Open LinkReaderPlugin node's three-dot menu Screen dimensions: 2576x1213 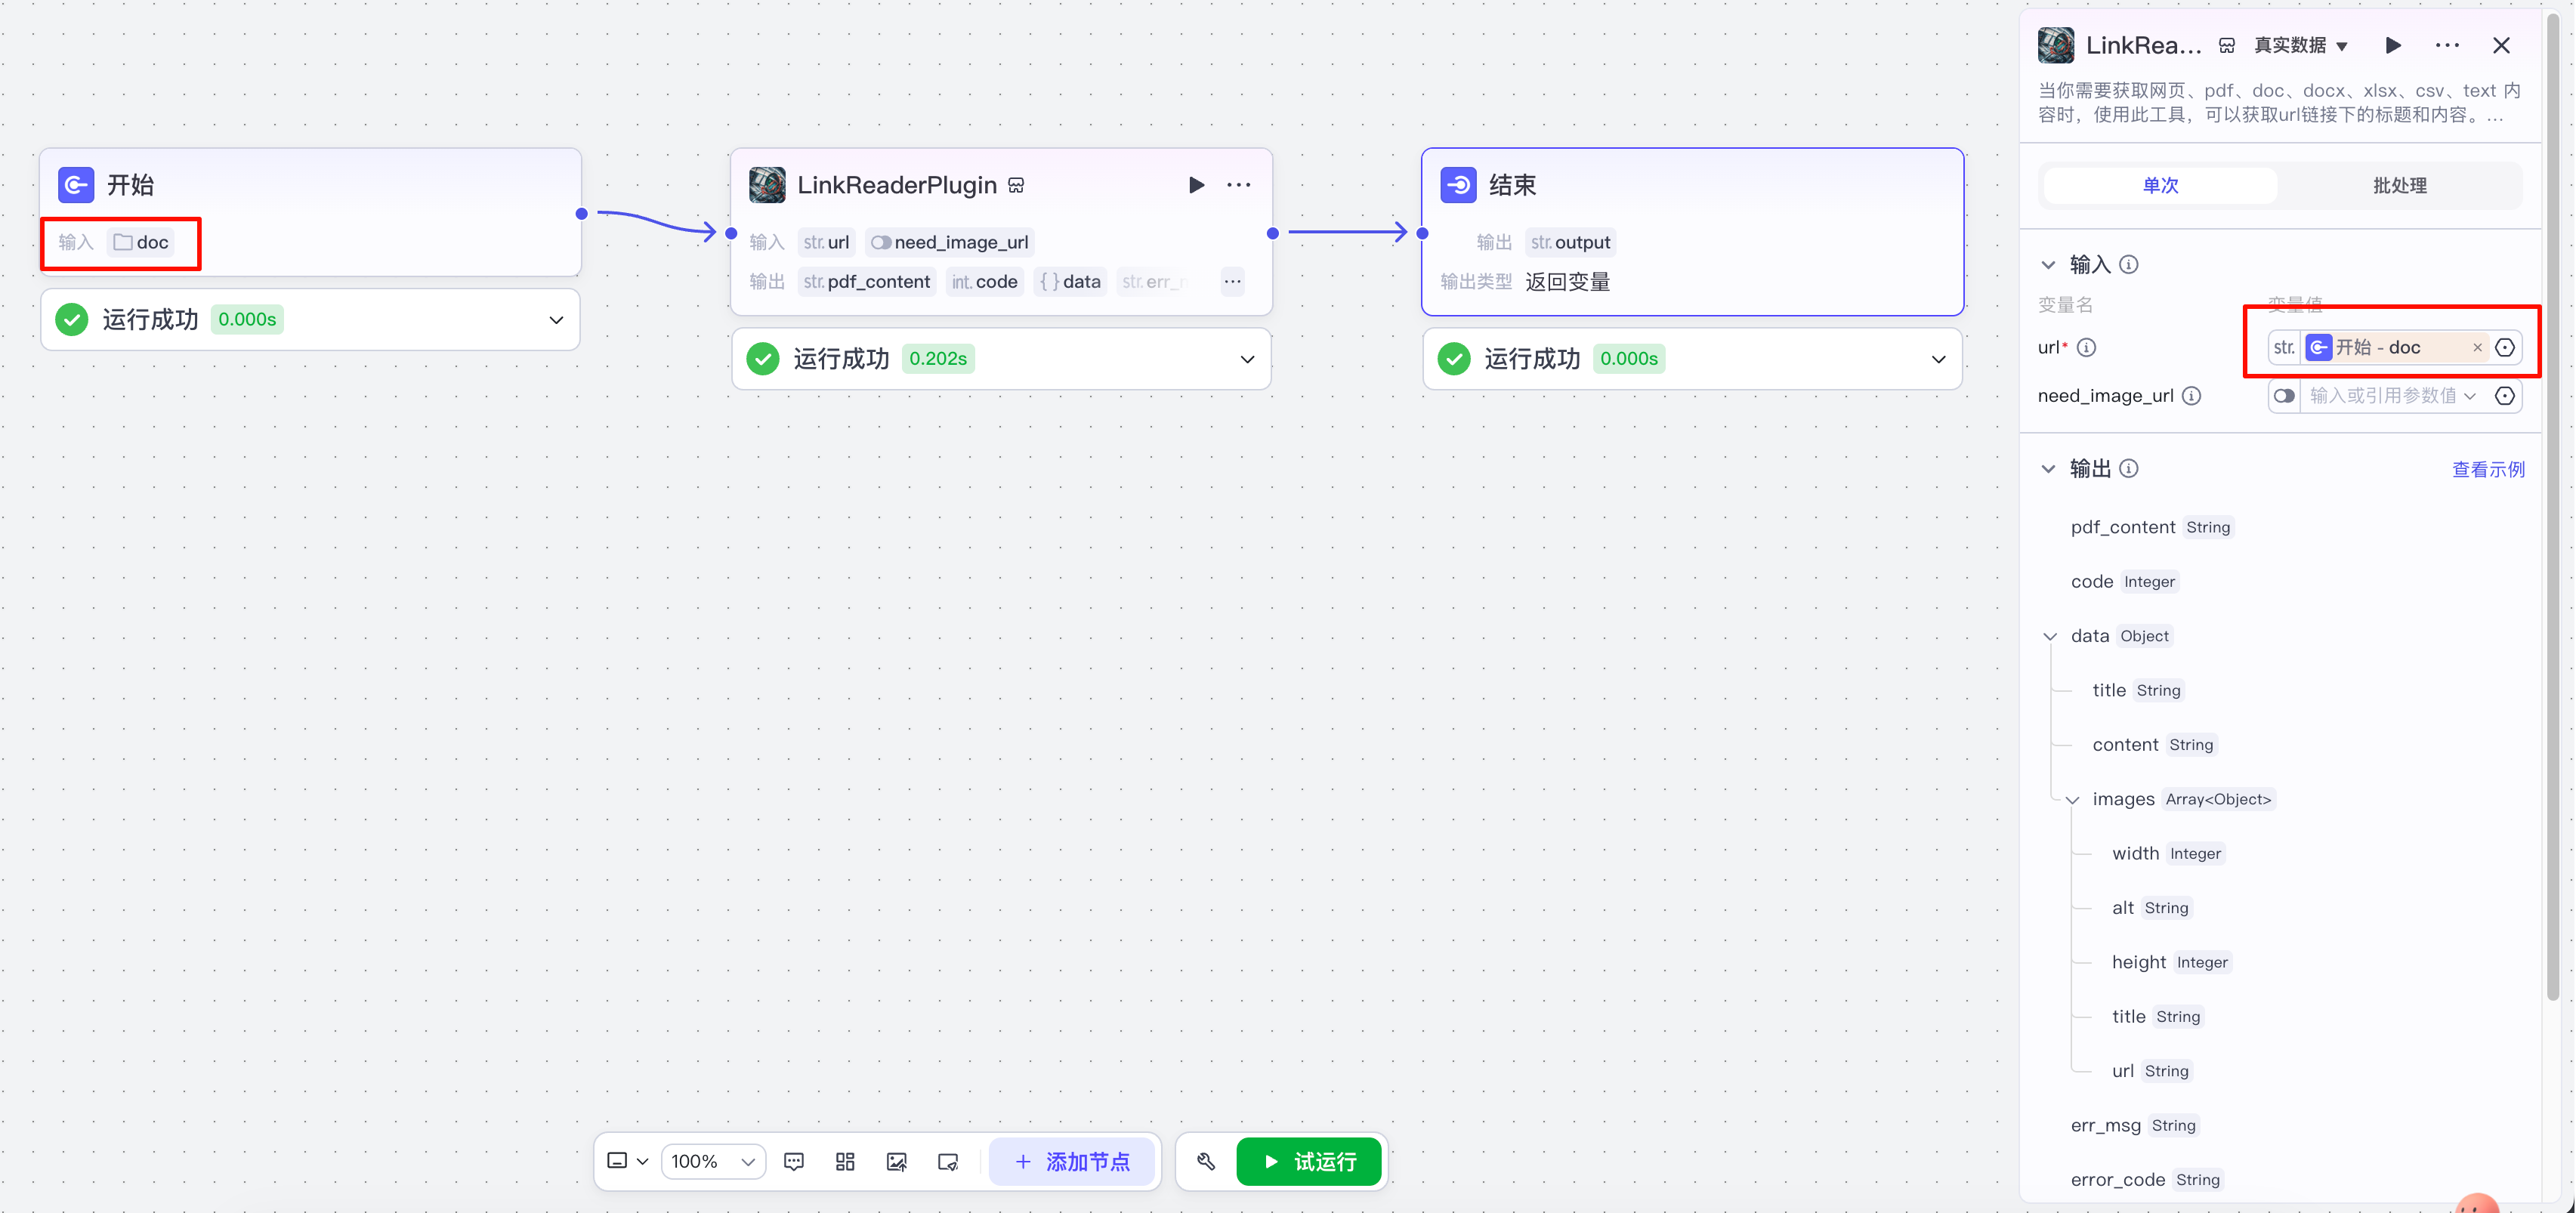(x=1238, y=185)
